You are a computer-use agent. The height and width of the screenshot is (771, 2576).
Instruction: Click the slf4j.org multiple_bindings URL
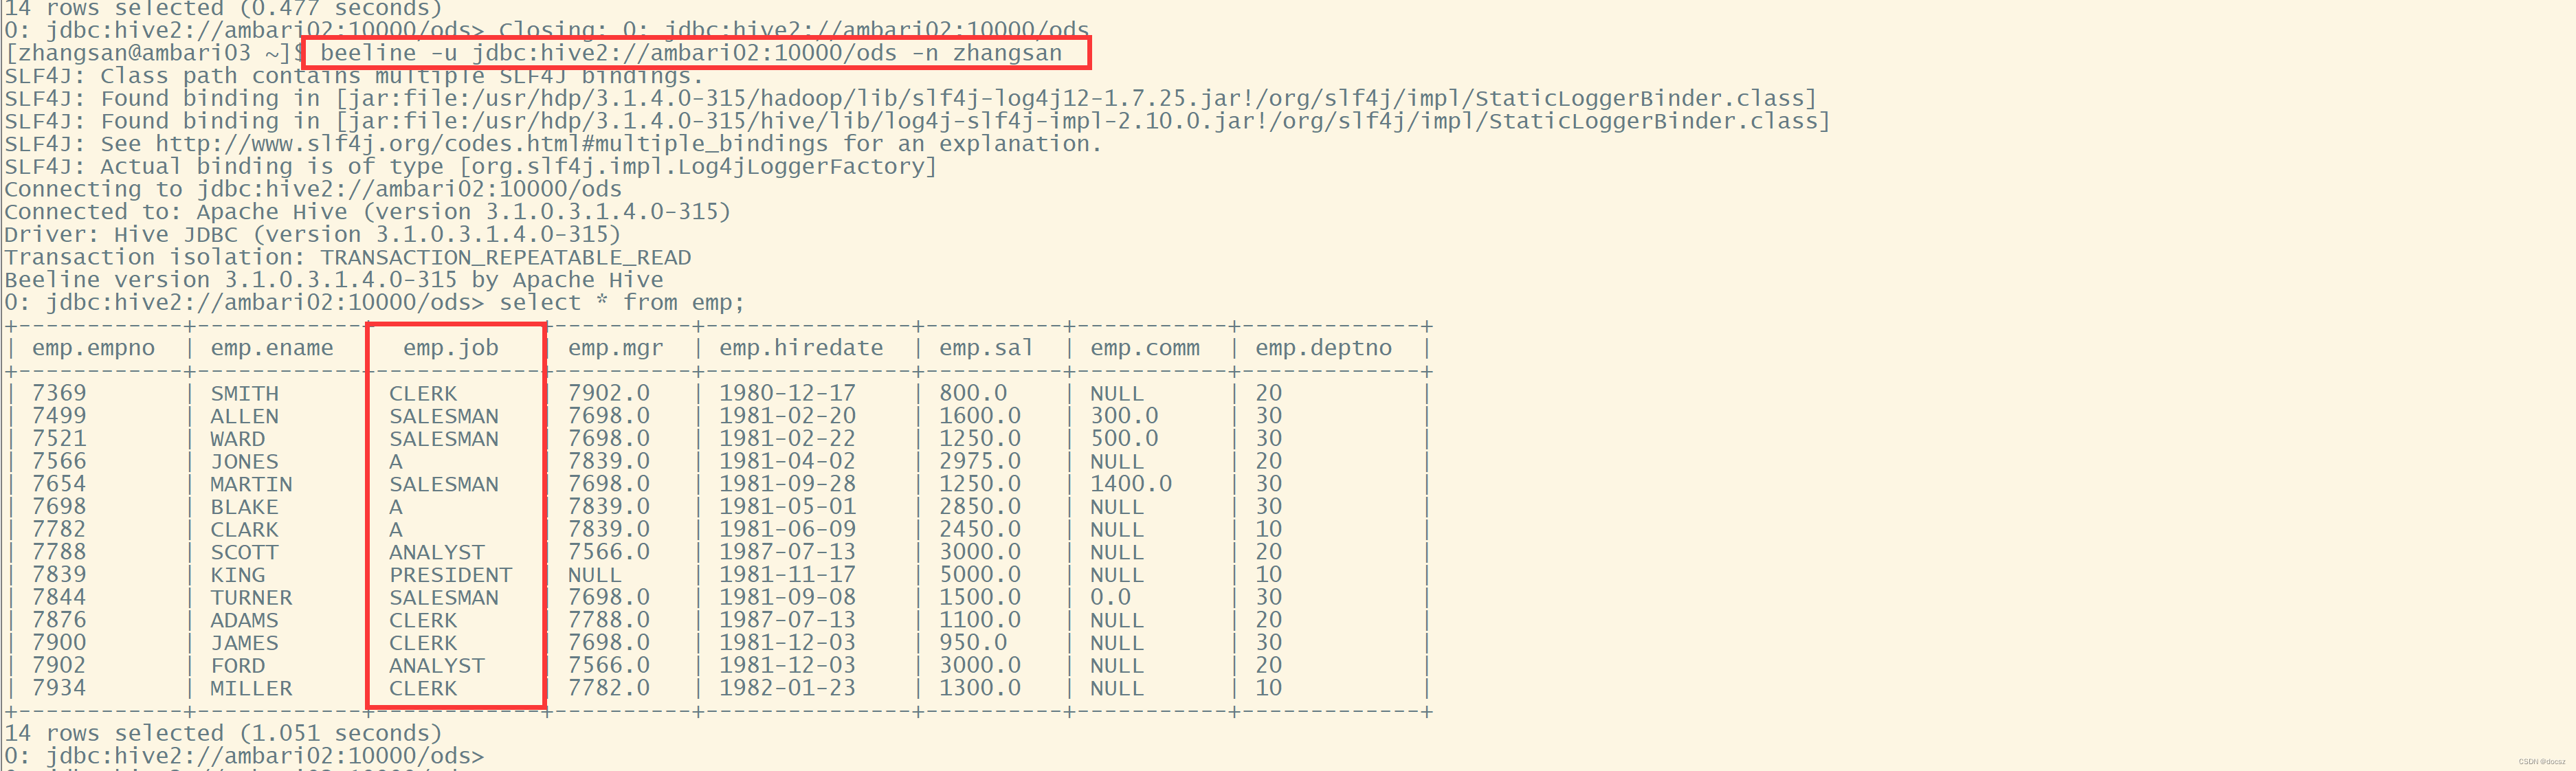(490, 144)
